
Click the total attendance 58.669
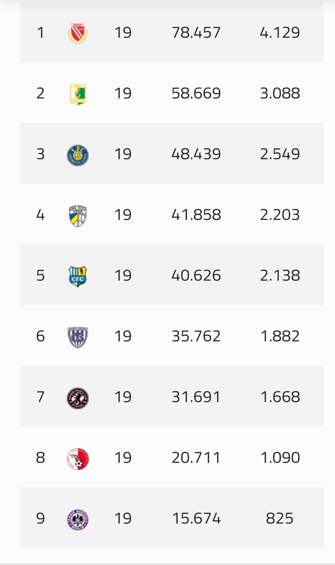coord(196,93)
